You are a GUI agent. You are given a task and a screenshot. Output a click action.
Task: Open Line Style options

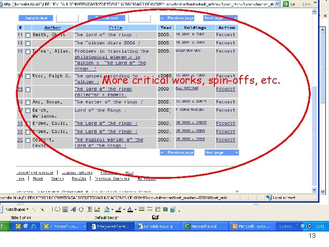point(142,209)
